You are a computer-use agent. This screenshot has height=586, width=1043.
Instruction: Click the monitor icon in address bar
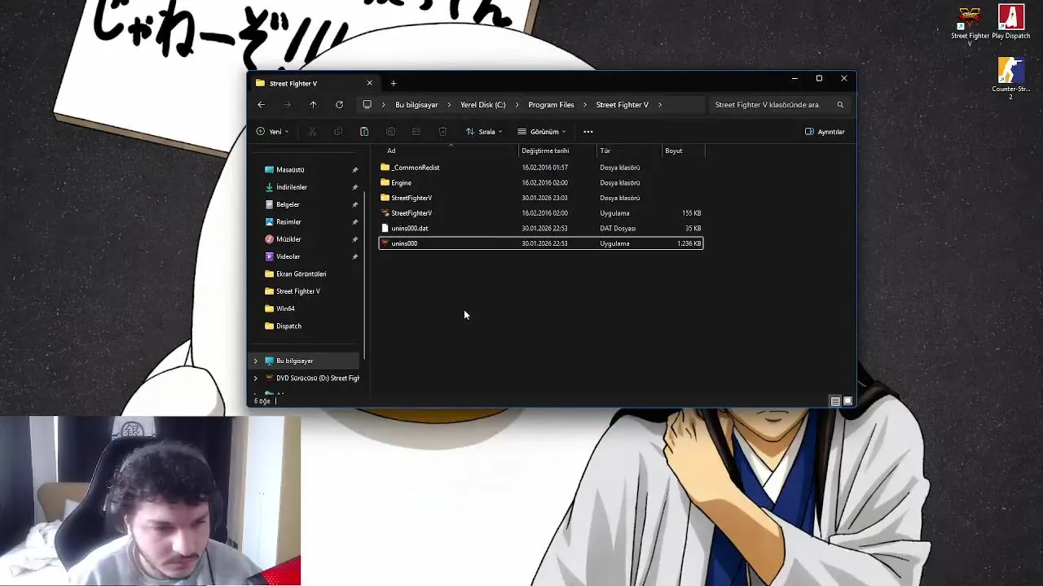pyautogui.click(x=367, y=105)
